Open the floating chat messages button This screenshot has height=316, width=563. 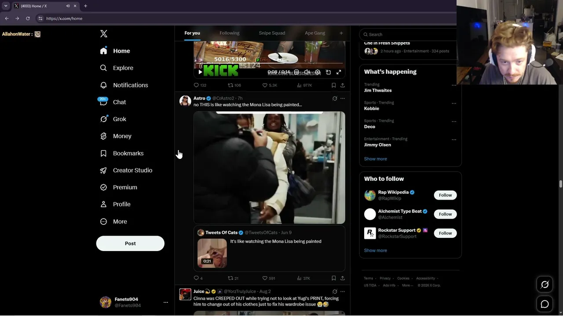pyautogui.click(x=545, y=304)
